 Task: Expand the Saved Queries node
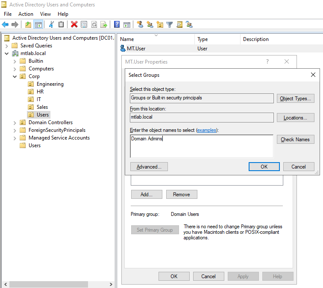tap(6, 46)
